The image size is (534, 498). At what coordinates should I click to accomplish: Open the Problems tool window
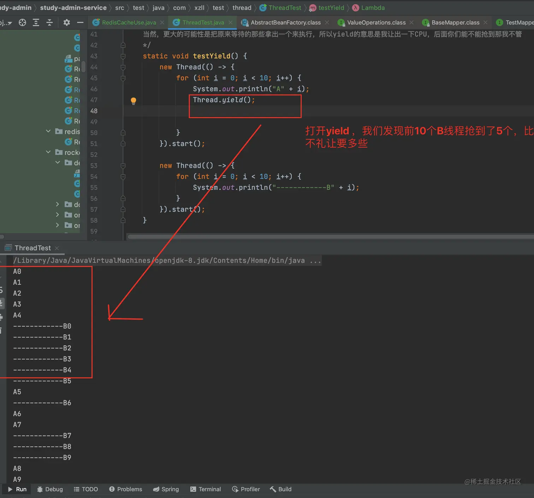pyautogui.click(x=125, y=489)
